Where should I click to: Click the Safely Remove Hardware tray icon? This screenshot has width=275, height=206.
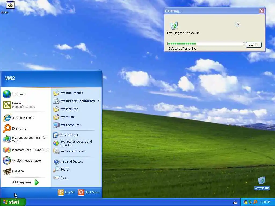point(250,202)
